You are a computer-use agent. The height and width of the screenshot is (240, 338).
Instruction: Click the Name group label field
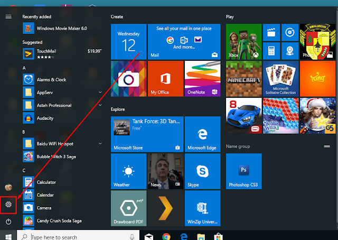point(238,146)
